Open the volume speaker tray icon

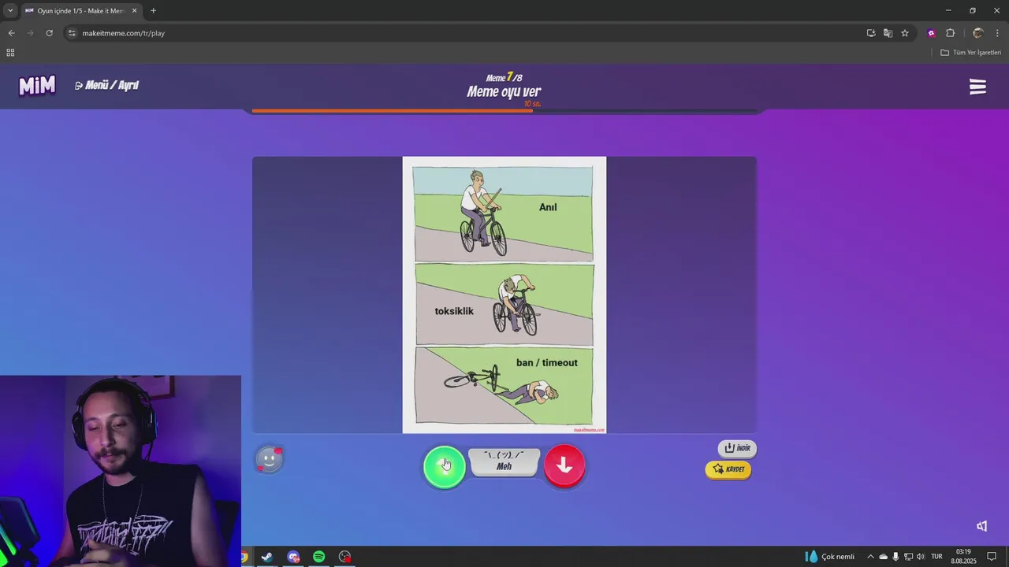(x=920, y=557)
